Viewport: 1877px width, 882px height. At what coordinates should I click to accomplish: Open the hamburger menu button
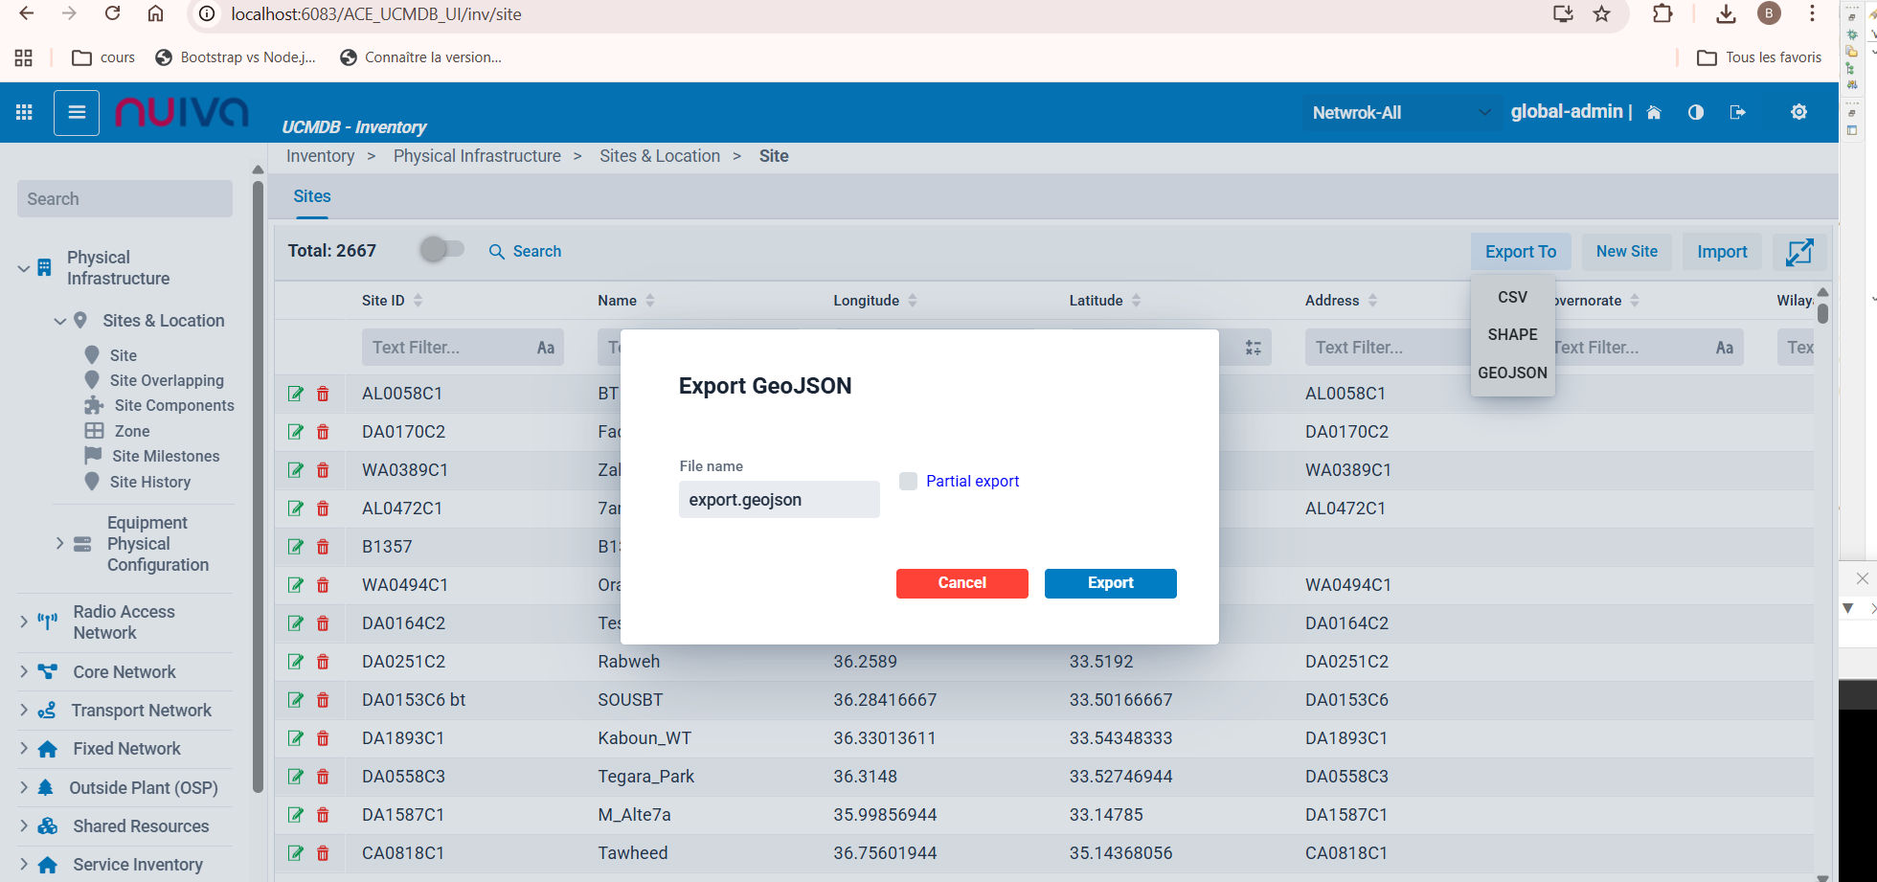[77, 112]
